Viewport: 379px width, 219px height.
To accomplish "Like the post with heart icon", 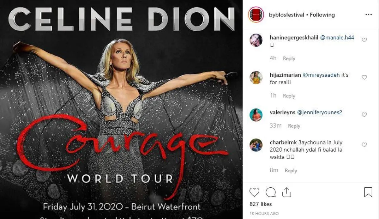I will (x=254, y=192).
